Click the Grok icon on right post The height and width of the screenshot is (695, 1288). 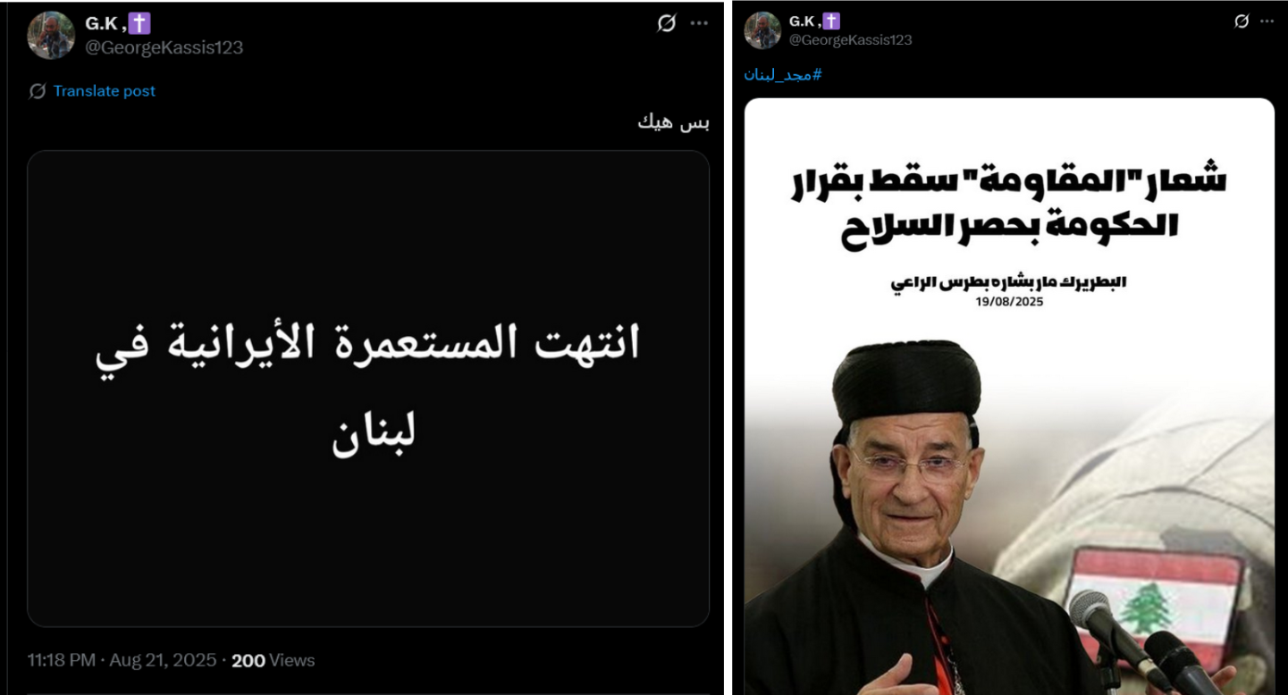click(x=1242, y=21)
